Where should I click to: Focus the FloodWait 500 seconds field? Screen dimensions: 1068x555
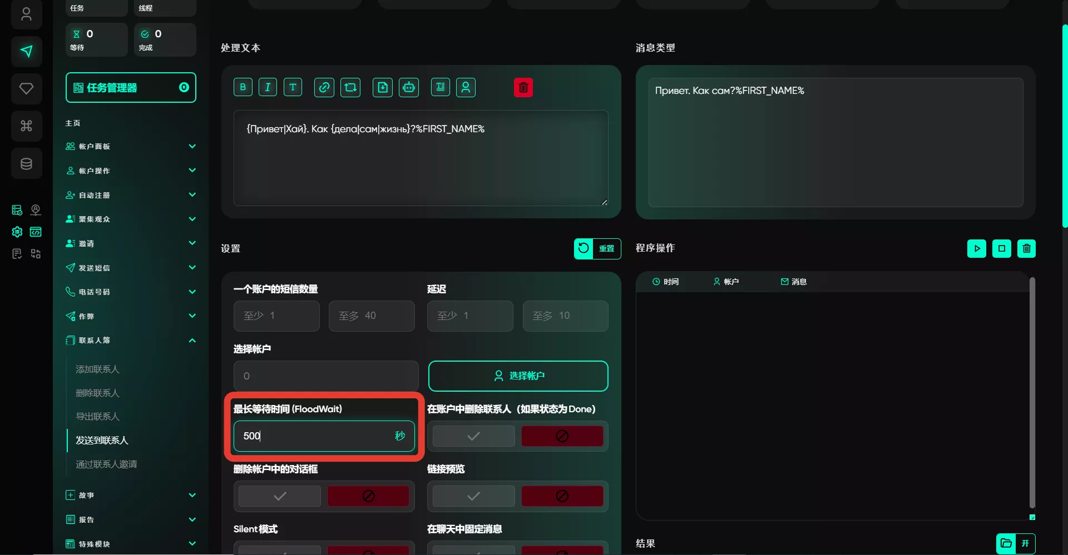click(324, 436)
